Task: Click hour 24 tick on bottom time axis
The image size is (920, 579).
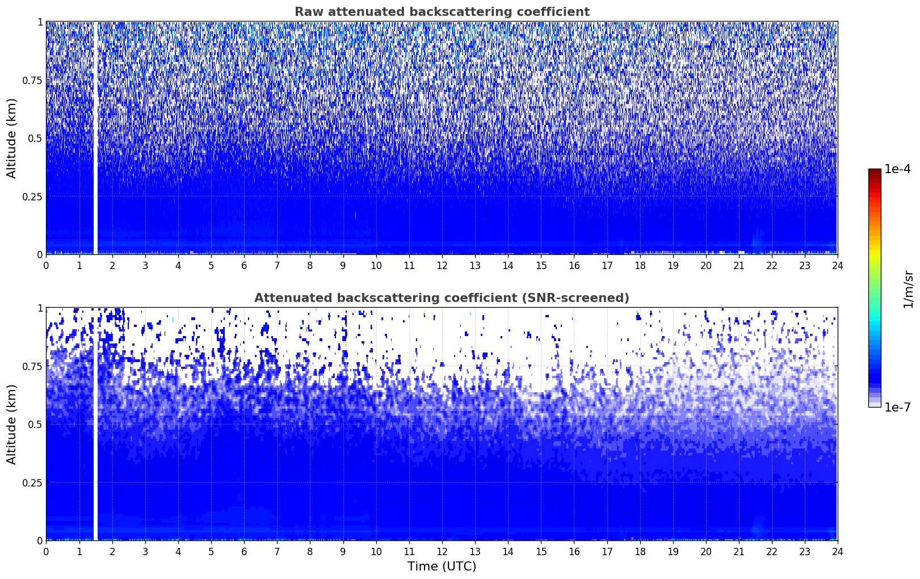Action: pyautogui.click(x=838, y=551)
